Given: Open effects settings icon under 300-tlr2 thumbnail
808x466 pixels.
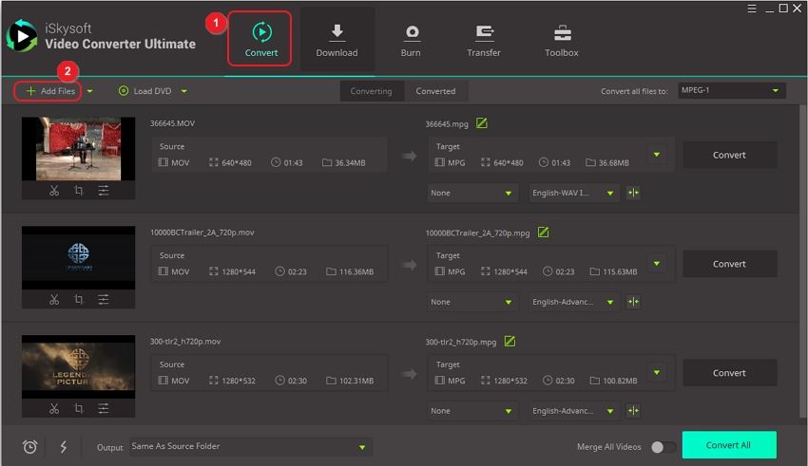Looking at the screenshot, I should click(x=104, y=409).
